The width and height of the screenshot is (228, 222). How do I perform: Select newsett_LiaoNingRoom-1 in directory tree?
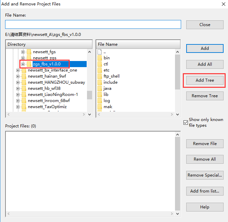click(53, 95)
